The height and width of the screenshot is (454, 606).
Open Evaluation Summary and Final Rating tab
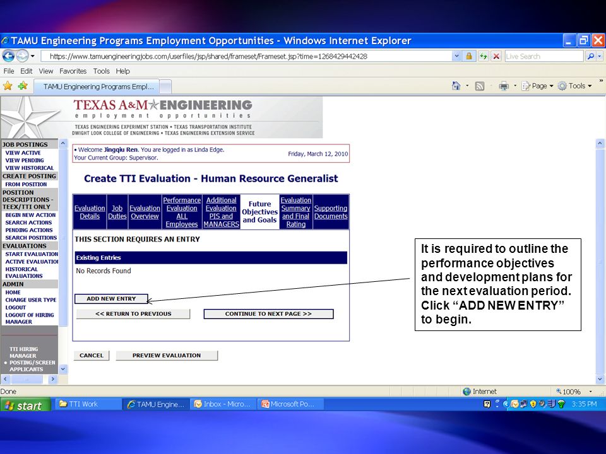(295, 212)
